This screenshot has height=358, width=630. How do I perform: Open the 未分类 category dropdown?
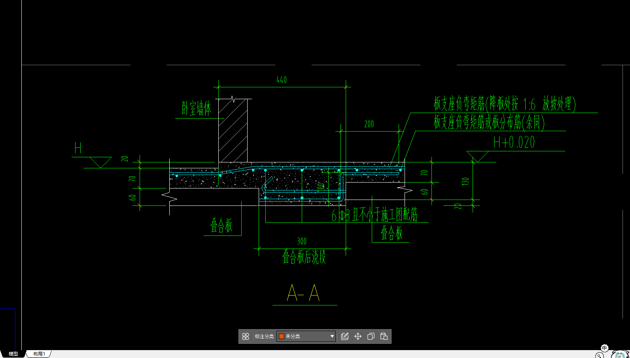point(306,336)
